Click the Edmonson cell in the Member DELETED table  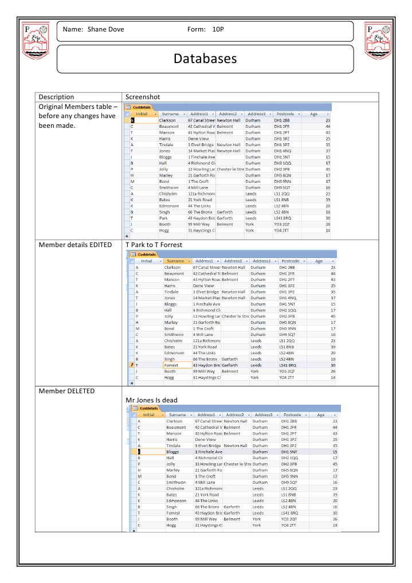[180, 501]
